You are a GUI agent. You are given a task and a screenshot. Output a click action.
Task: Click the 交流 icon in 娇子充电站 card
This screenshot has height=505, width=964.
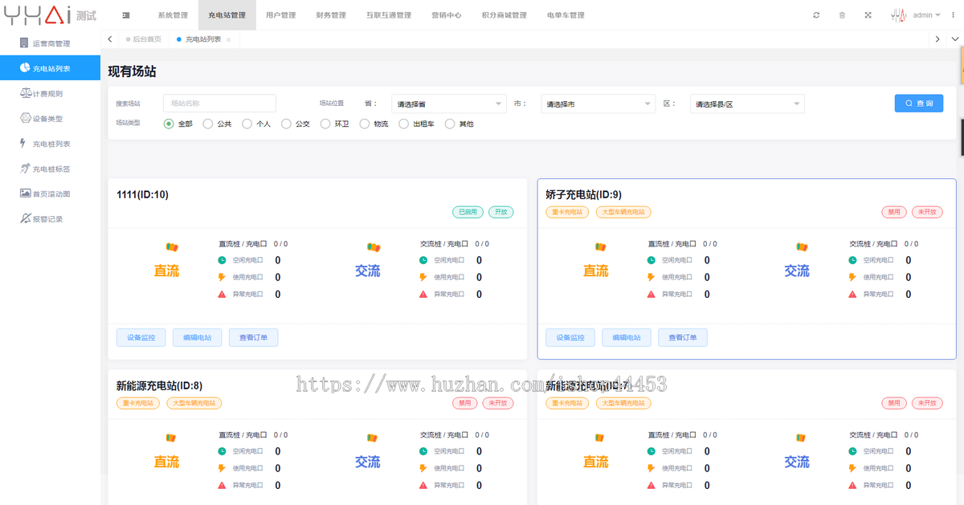[x=802, y=247]
